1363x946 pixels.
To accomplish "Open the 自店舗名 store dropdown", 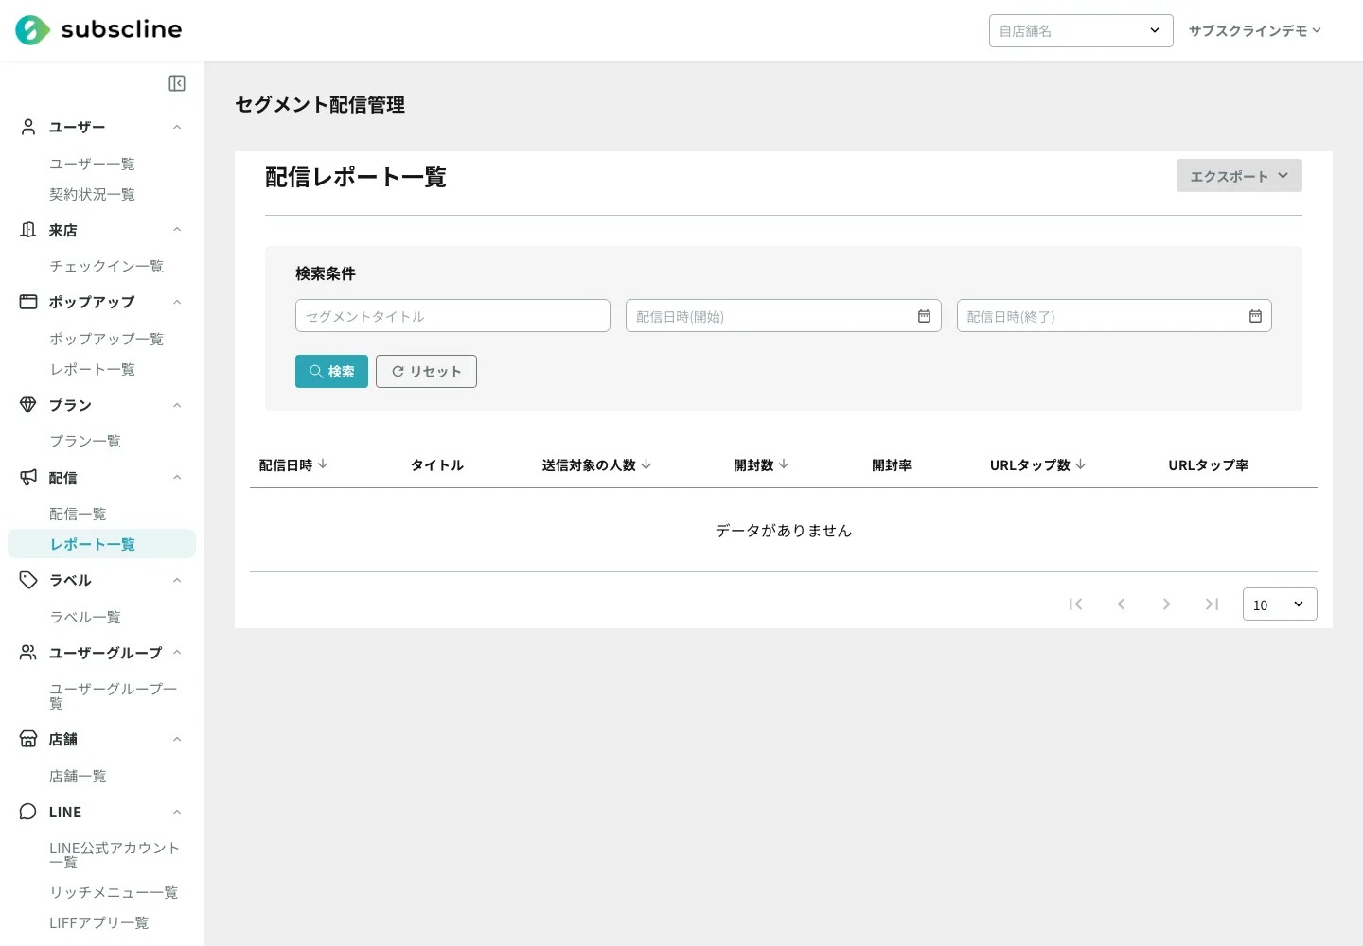I will pyautogui.click(x=1081, y=30).
